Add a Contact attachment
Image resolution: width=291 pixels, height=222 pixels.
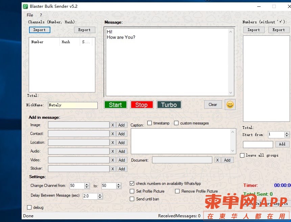pos(122,134)
